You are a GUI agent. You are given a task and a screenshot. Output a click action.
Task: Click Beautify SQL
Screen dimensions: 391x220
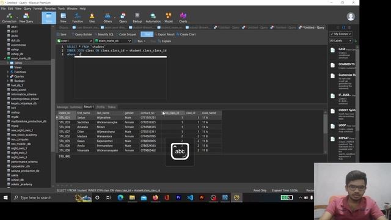(104, 34)
